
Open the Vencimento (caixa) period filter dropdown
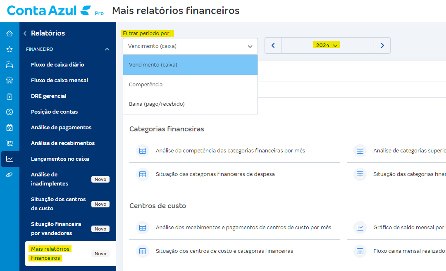190,46
